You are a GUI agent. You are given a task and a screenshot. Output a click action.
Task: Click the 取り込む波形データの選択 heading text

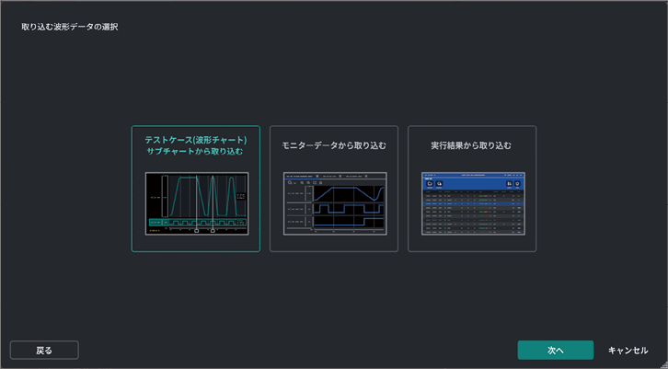[x=70, y=27]
